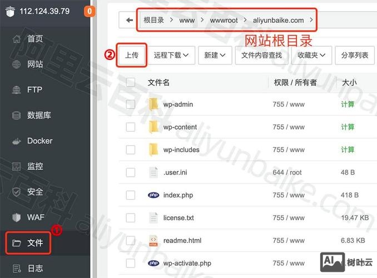Click the back arrow in path bar

(130, 20)
